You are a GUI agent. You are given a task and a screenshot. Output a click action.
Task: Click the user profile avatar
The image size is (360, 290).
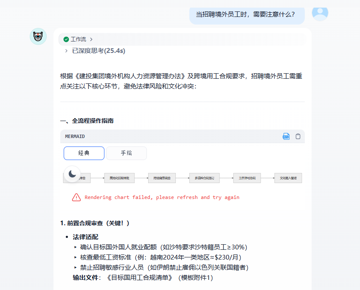click(320, 13)
